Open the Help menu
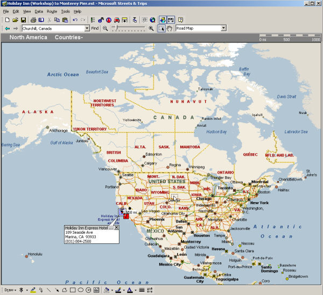Viewport: 323px width, 295px height. pyautogui.click(x=78, y=11)
